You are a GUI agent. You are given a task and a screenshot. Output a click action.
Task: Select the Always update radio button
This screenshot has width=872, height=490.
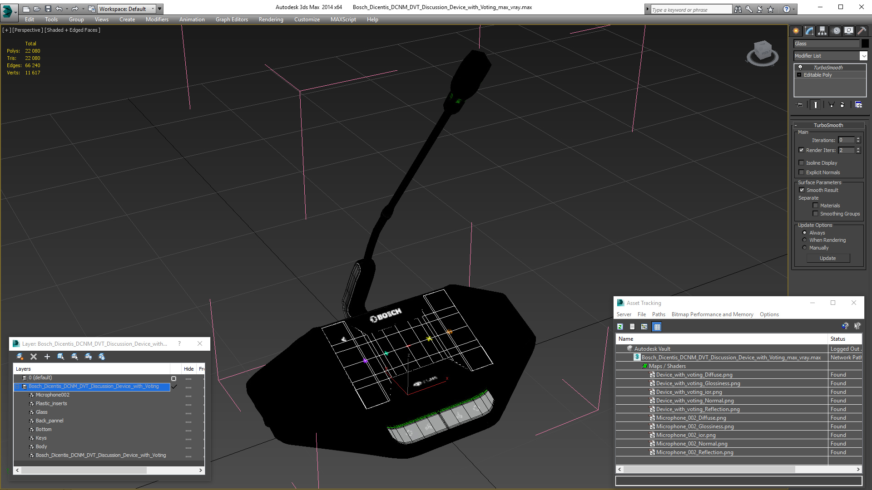(804, 233)
